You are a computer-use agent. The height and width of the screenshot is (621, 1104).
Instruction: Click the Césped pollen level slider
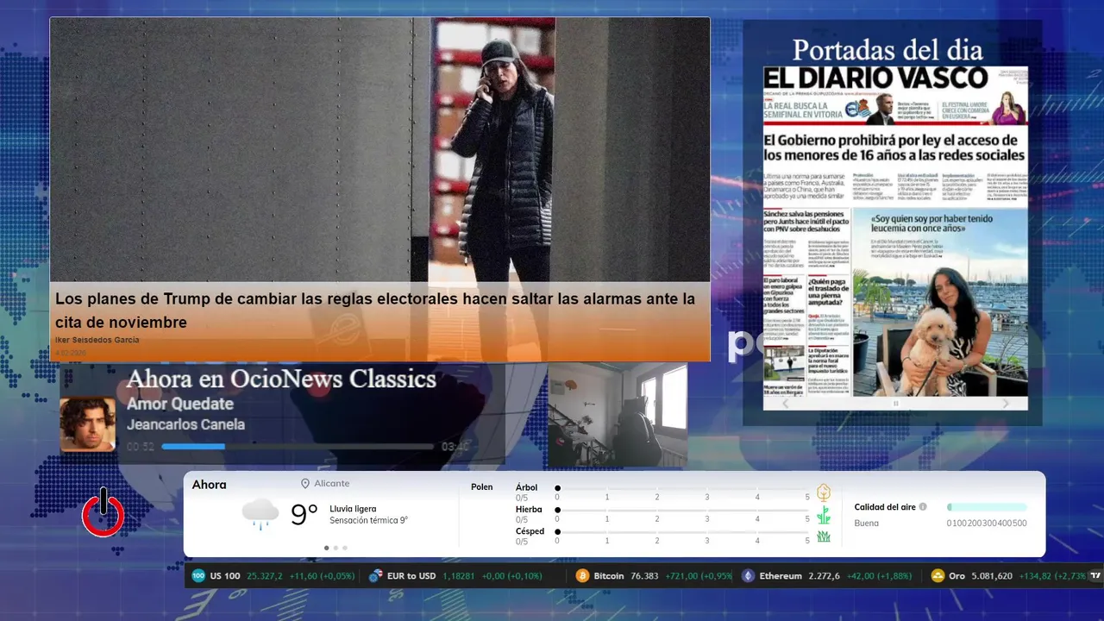coord(682,531)
